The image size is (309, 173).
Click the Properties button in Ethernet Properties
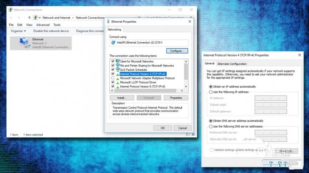pyautogui.click(x=176, y=98)
